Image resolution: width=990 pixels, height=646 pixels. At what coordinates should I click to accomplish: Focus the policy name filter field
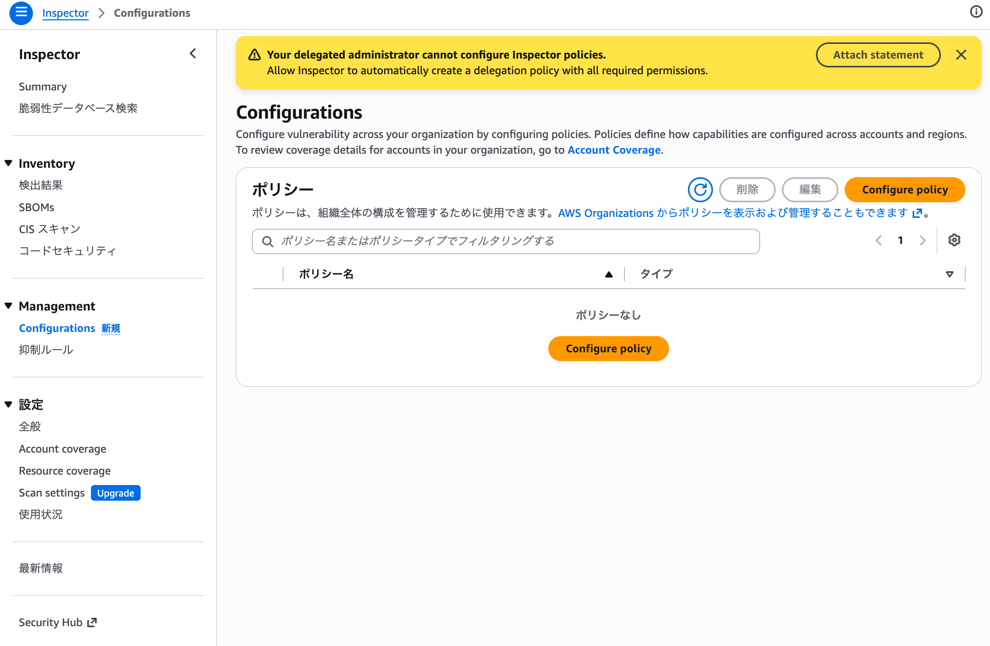pos(506,241)
